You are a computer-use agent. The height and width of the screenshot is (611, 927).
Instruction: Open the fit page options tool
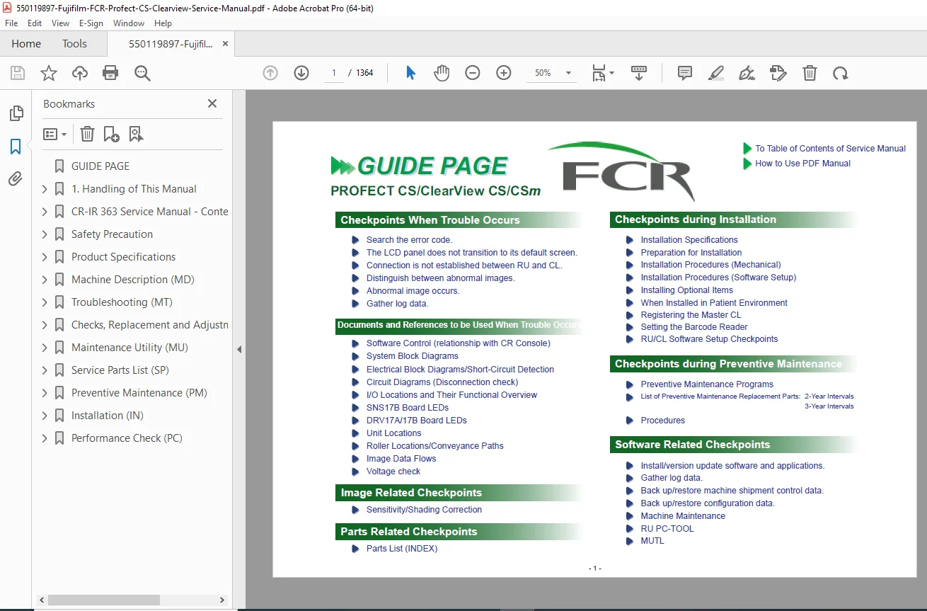point(603,73)
